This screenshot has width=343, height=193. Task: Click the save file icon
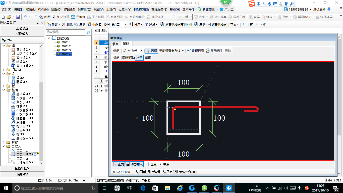click(x=18, y=17)
